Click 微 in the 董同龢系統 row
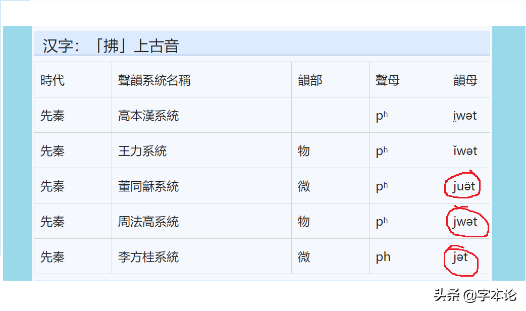This screenshot has height=311, width=526. pyautogui.click(x=304, y=186)
